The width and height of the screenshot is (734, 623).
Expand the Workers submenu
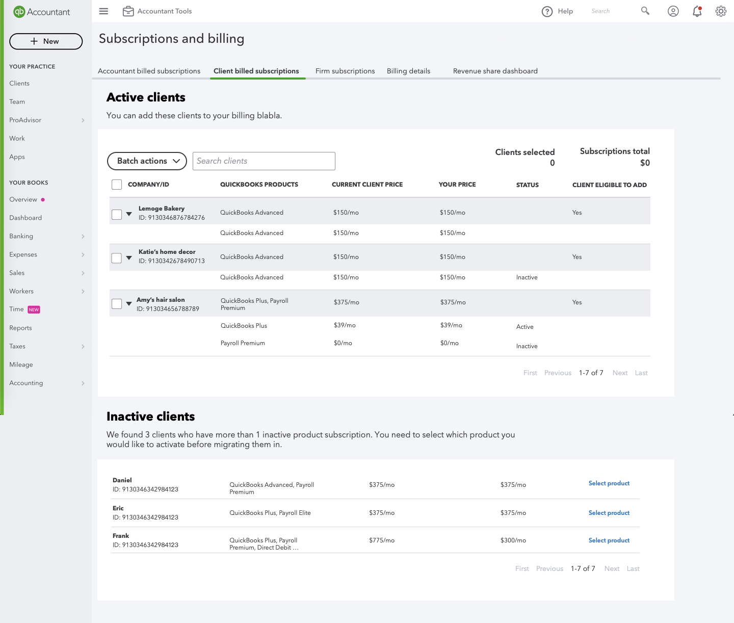83,292
